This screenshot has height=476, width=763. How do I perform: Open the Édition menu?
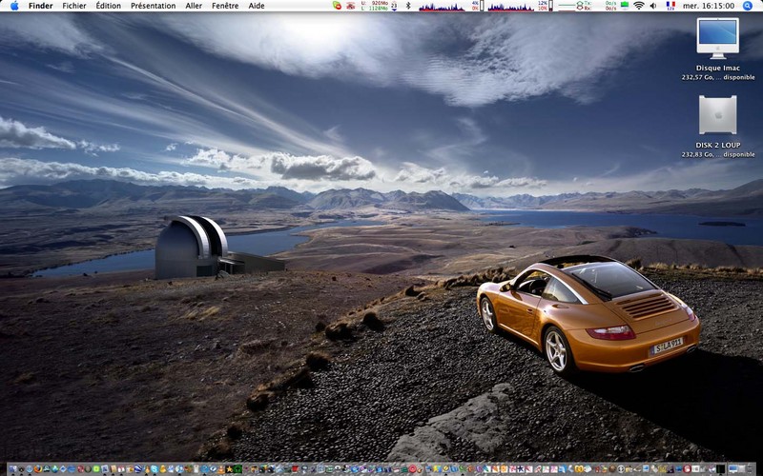coord(108,6)
